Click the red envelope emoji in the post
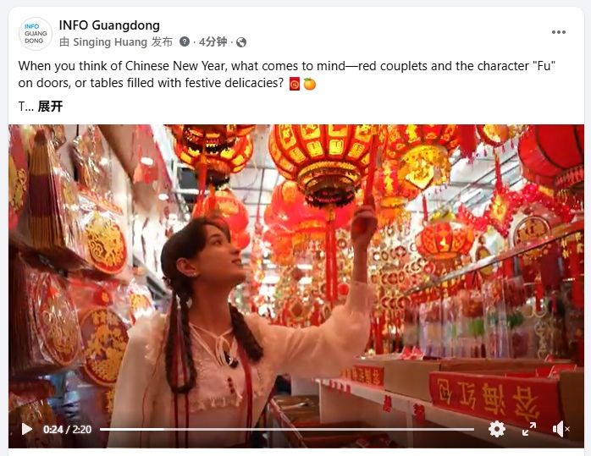The image size is (591, 456). [x=295, y=84]
